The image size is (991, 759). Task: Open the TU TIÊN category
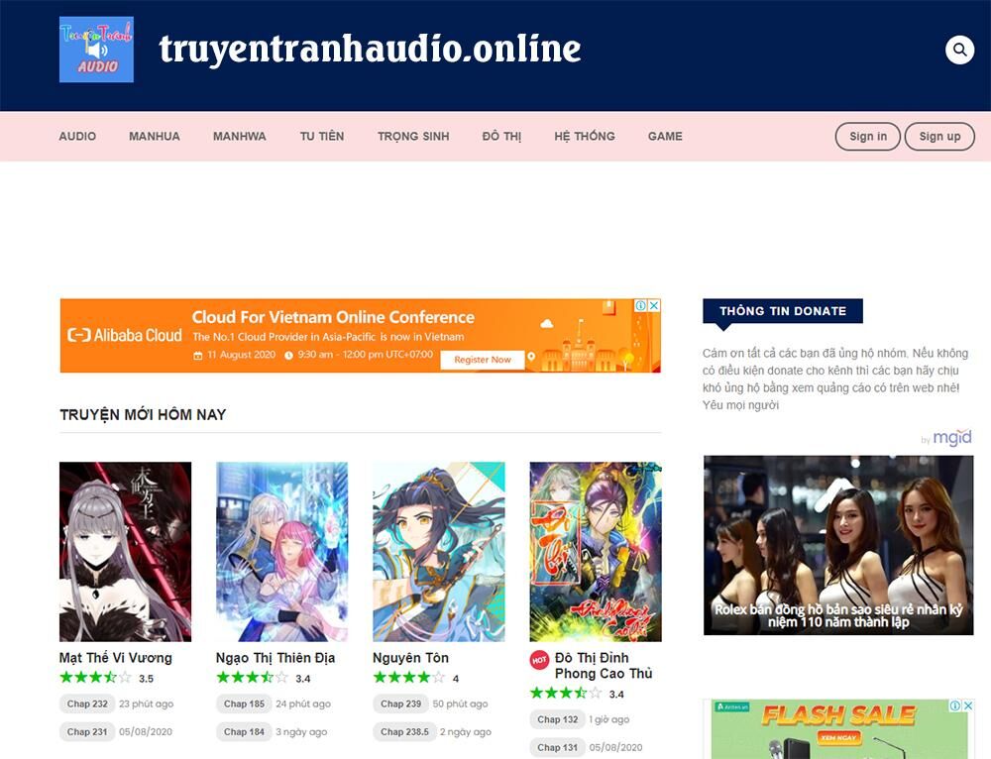pyautogui.click(x=321, y=136)
